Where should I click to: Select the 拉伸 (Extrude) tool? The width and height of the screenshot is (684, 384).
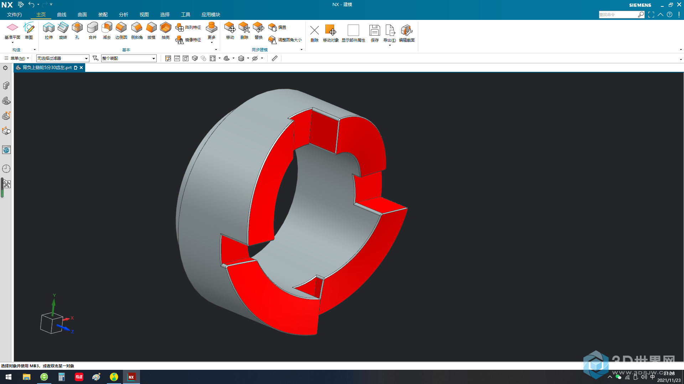[49, 31]
